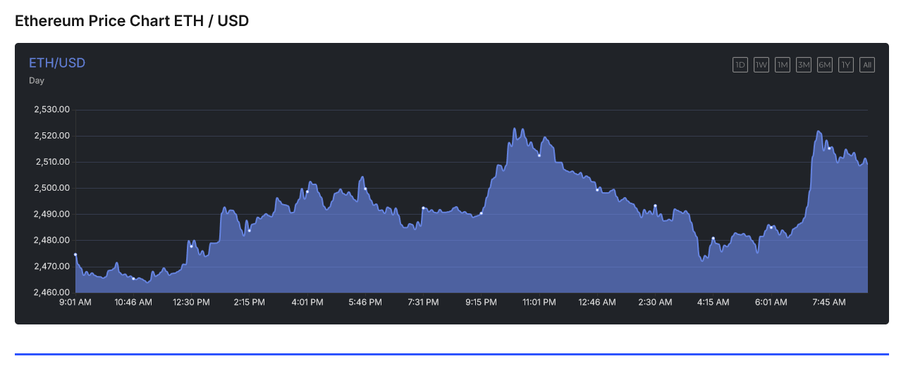Select the data marker above 2:15 PM

250,231
